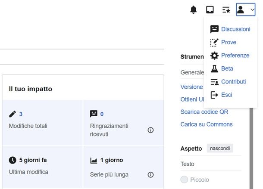This screenshot has width=263, height=189.
Task: Open the notices inbox tray icon
Action: (210, 9)
